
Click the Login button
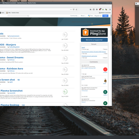(105, 16)
